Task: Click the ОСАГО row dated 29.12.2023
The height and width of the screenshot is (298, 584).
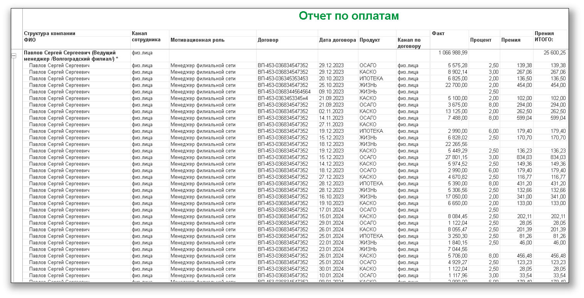Action: coord(369,65)
